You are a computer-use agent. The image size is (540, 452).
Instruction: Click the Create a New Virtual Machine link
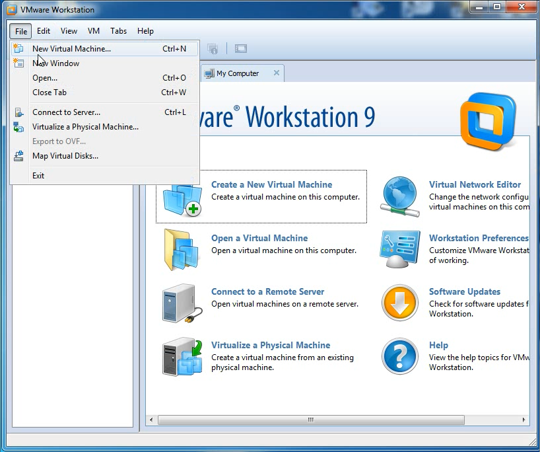tap(271, 184)
